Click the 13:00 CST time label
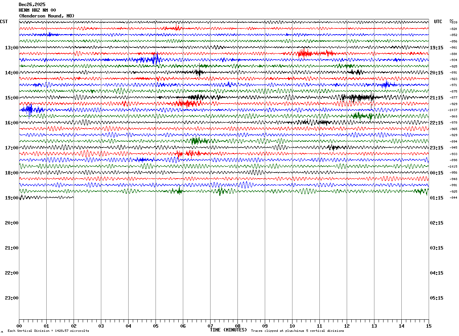The image size is (459, 336). click(x=12, y=48)
